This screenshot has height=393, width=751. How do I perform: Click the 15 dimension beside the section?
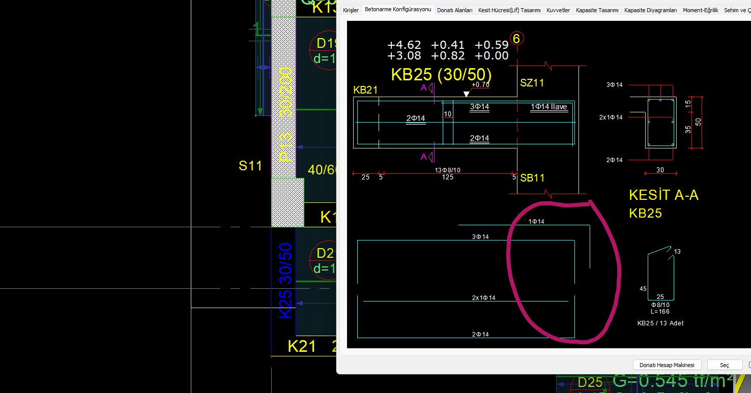pyautogui.click(x=688, y=103)
